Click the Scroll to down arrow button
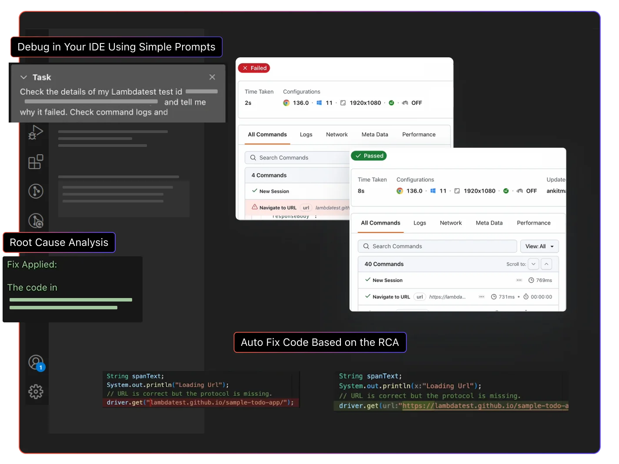This screenshot has height=464, width=619. [533, 264]
